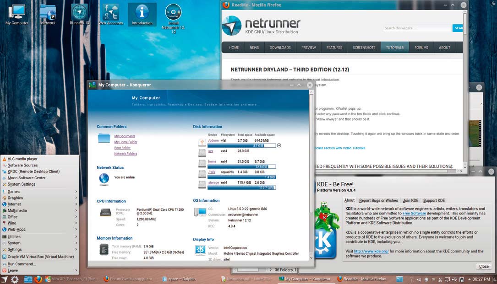This screenshot has height=284, width=497.
Task: Click the Search this website field
Action: 417,28
